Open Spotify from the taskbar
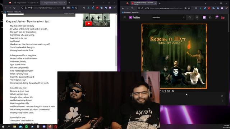This screenshot has width=230, height=129. click(x=26, y=126)
